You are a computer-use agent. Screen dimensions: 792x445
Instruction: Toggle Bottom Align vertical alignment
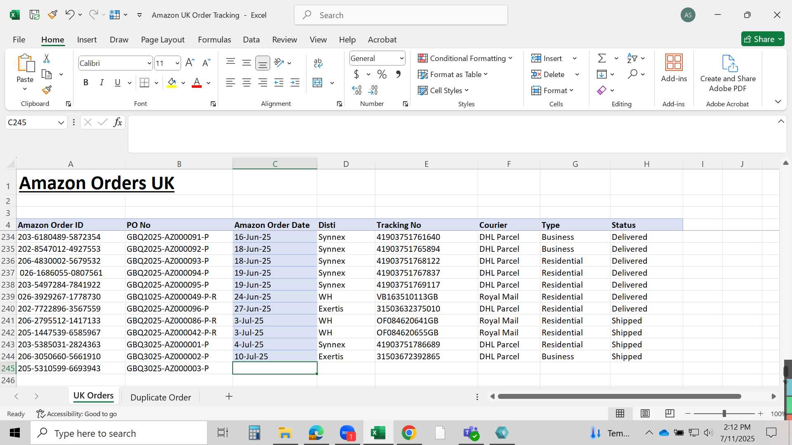pos(262,63)
